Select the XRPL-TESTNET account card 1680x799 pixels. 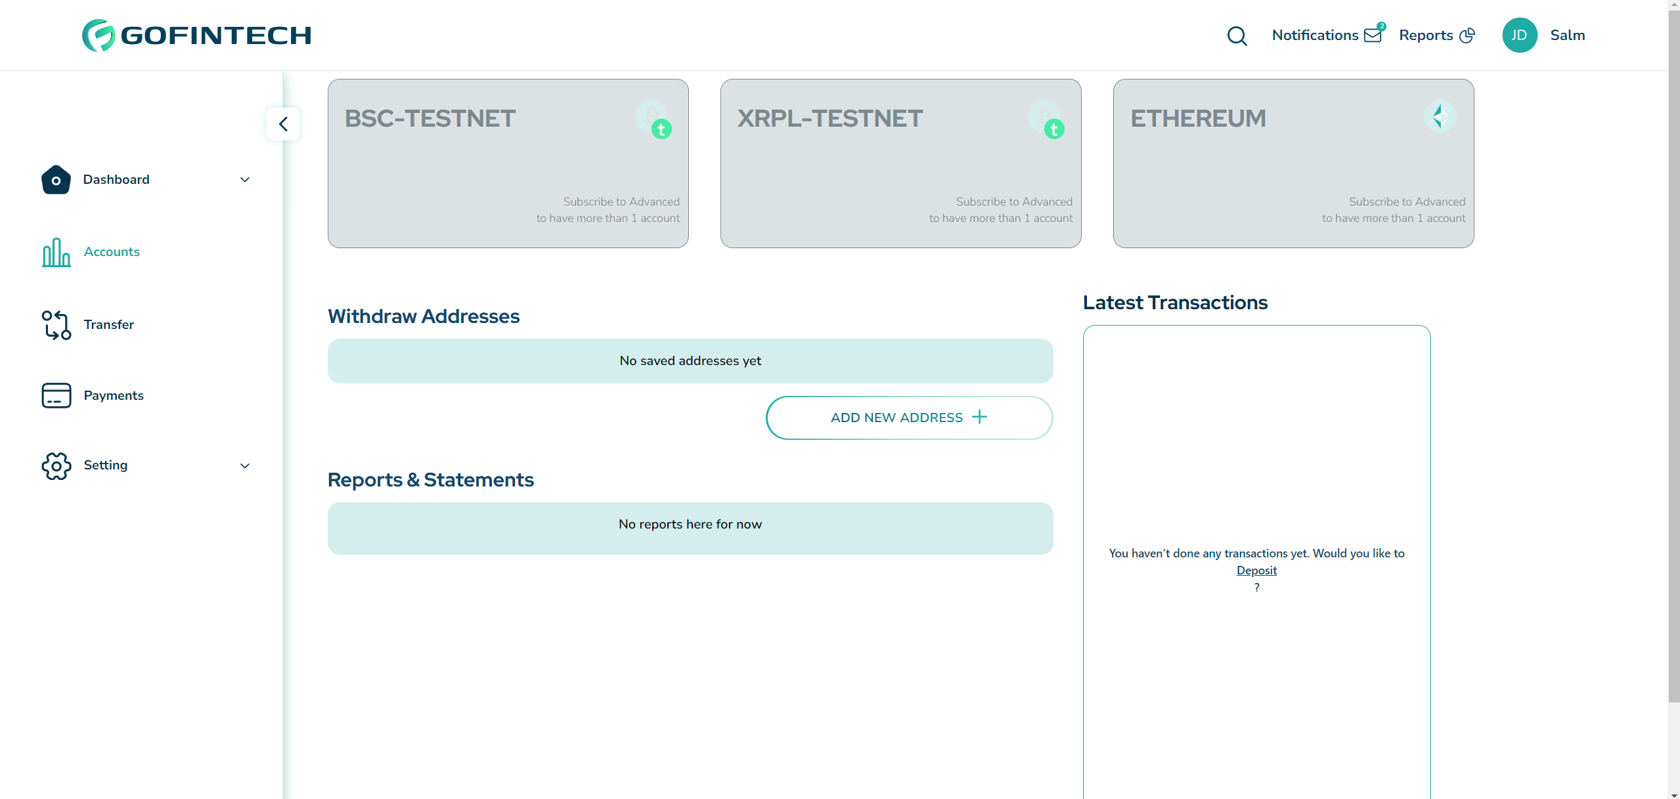(x=900, y=163)
